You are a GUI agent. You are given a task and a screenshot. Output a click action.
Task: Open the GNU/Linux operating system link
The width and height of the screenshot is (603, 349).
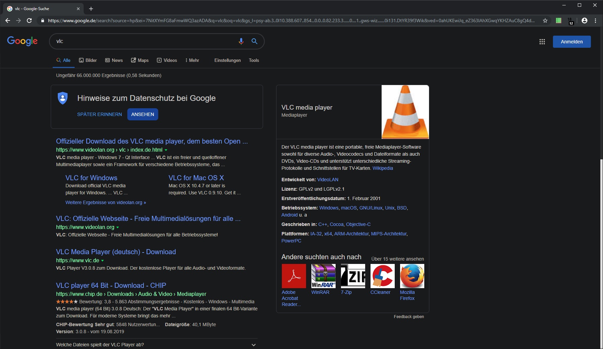click(x=371, y=208)
